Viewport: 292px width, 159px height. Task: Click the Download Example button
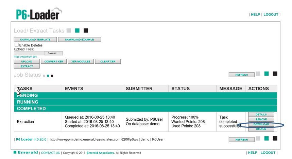(x=80, y=40)
